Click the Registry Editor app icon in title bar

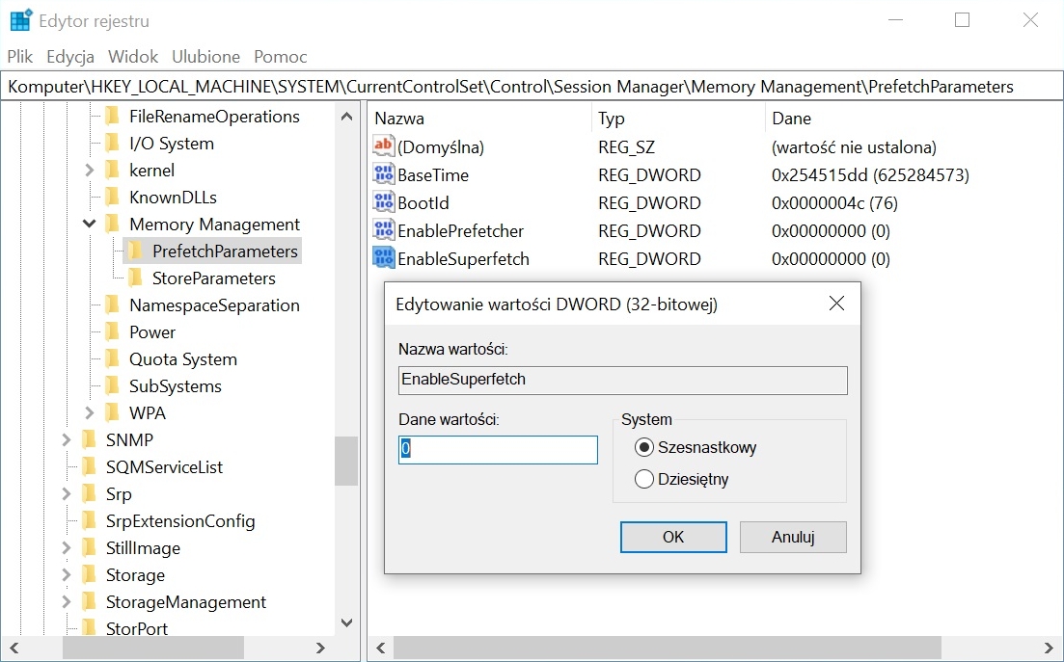(20, 20)
